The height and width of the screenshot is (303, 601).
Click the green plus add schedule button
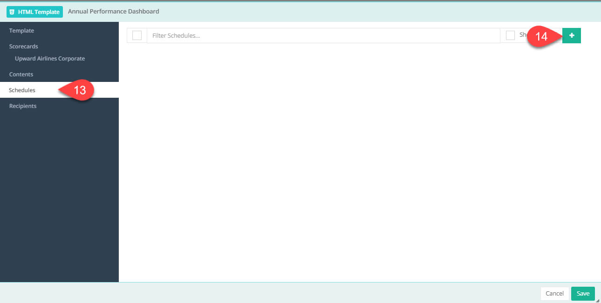point(571,36)
